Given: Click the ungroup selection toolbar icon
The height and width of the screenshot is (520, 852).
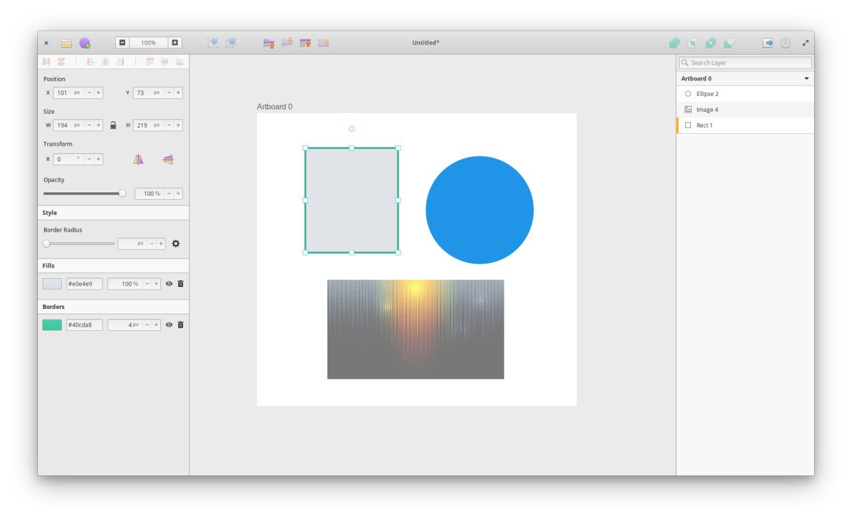Looking at the screenshot, I should pos(231,43).
